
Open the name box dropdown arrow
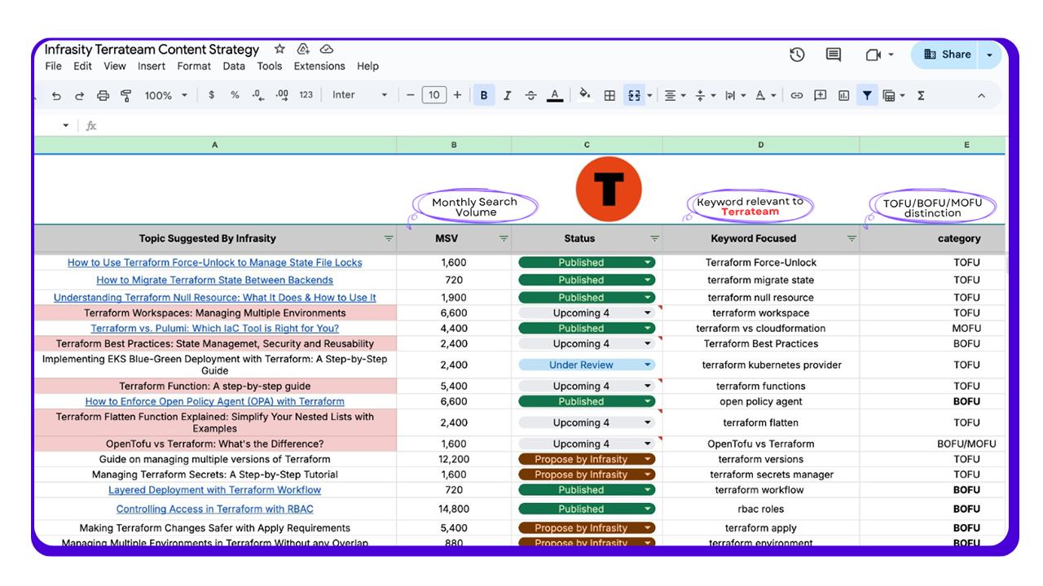(x=66, y=125)
